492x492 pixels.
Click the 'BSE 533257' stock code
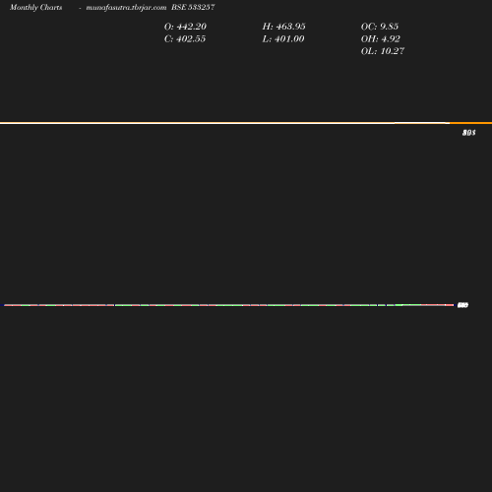(x=193, y=7)
